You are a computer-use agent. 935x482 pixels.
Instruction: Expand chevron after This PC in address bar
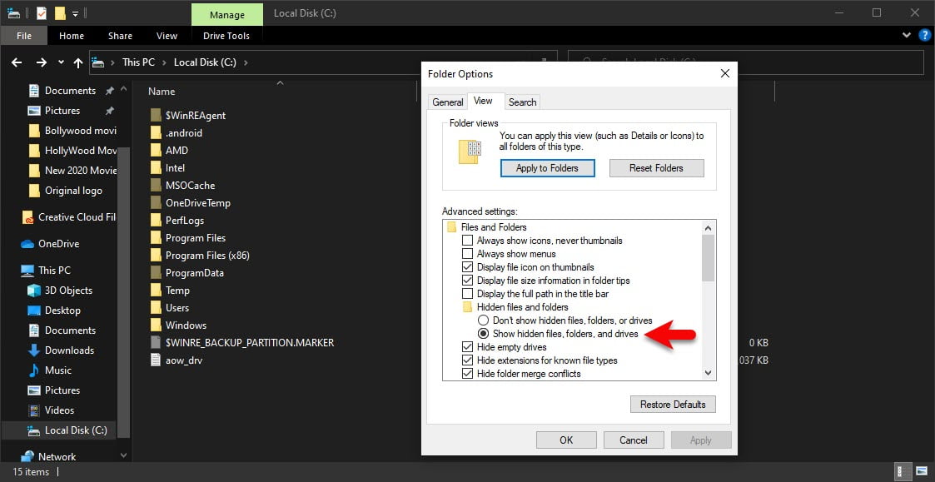165,62
